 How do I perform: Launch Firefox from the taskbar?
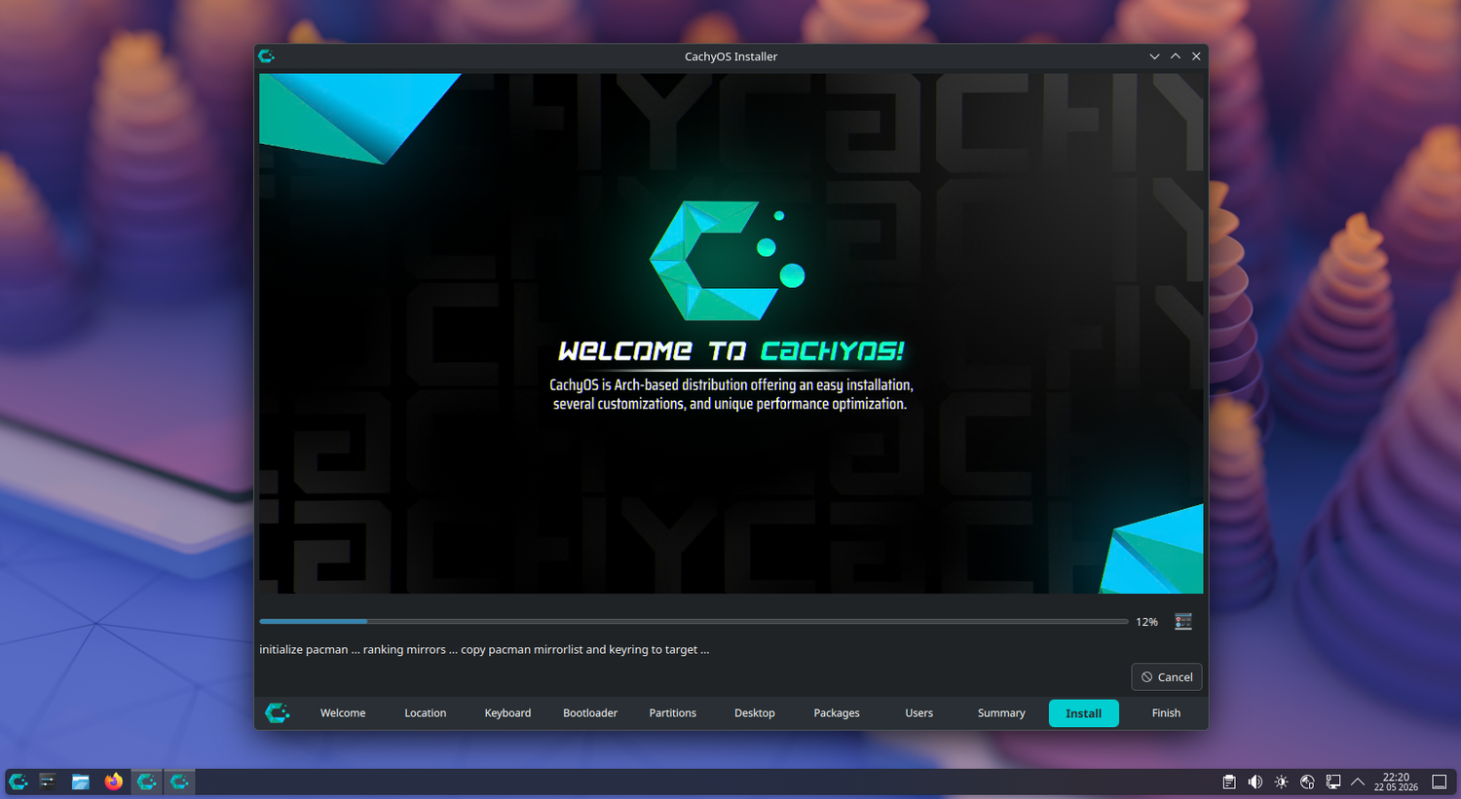(x=114, y=781)
